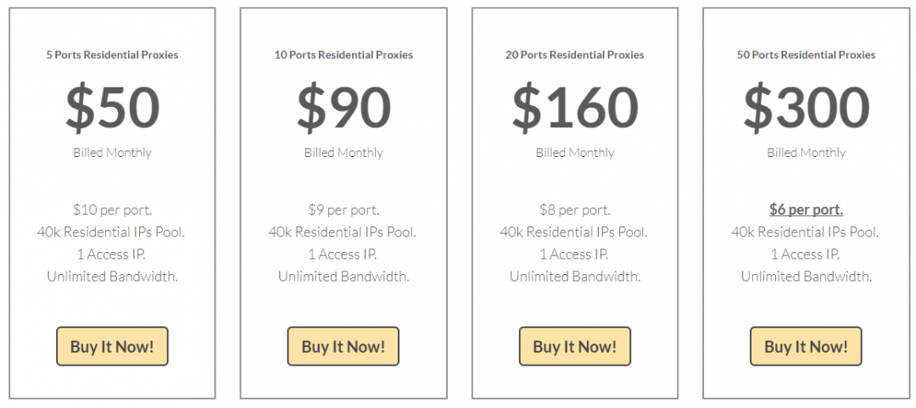Select the "20 Ports Residential Proxies" heading
This screenshot has height=408, width=916.
(x=574, y=55)
